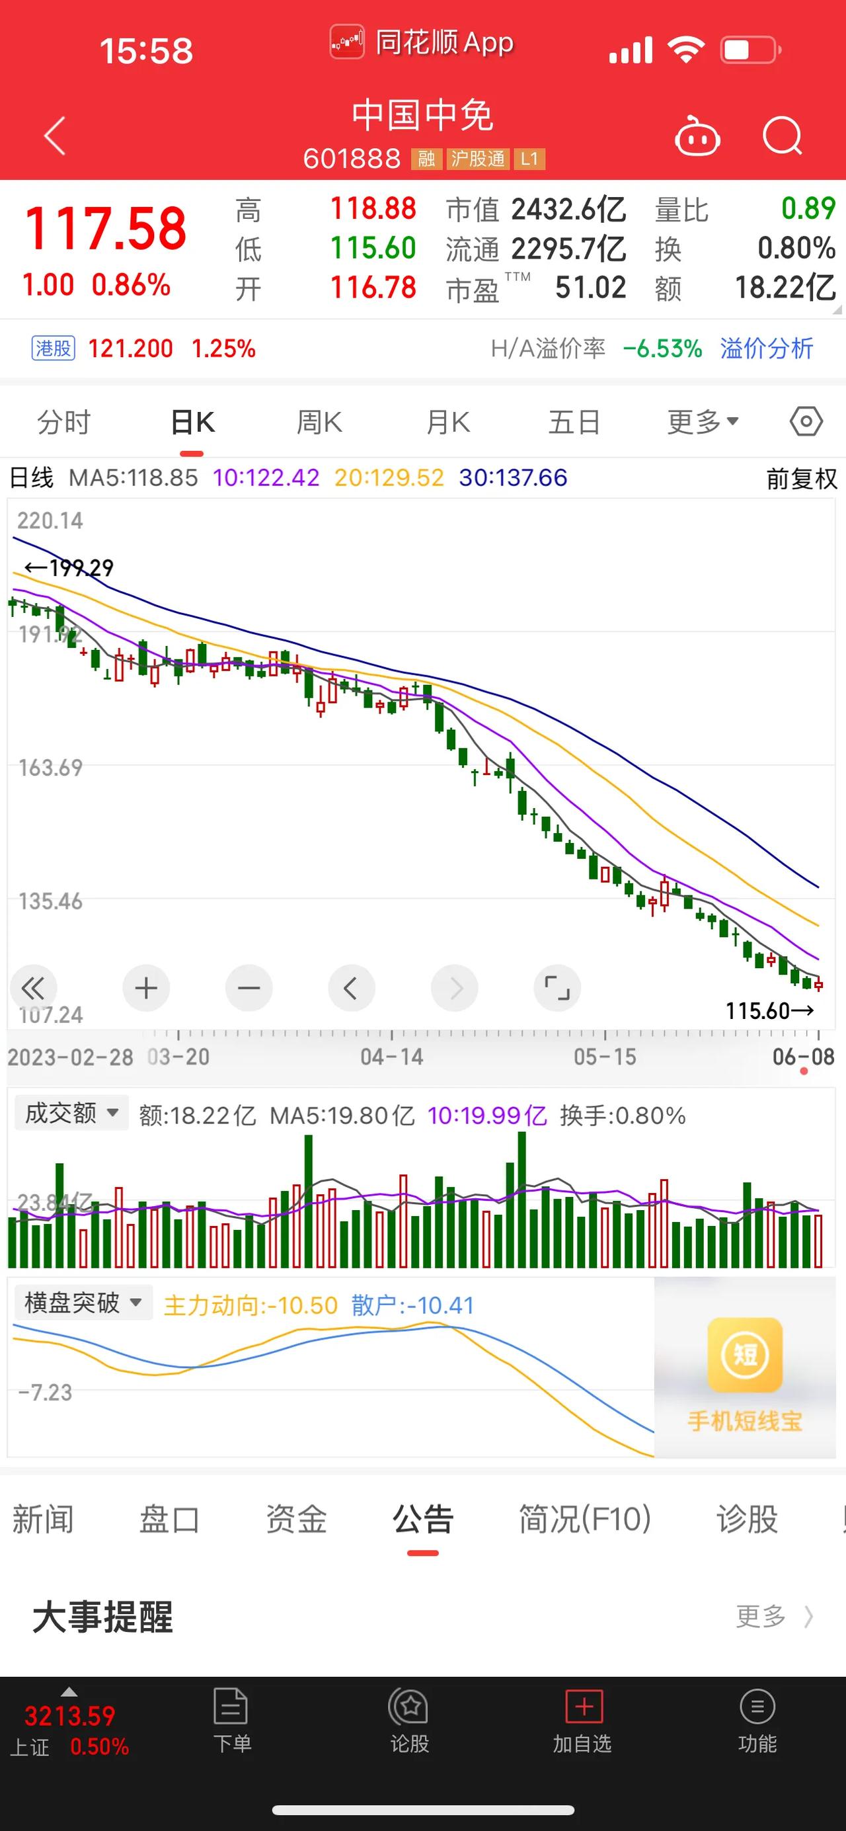Expand 大事提醒 with the 更多 link
846x1831 pixels.
click(774, 1616)
